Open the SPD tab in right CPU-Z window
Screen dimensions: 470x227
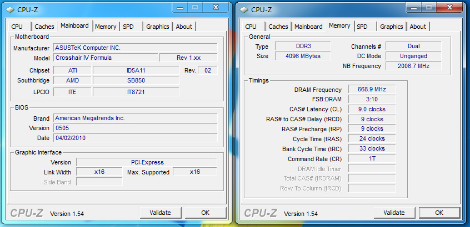365,27
